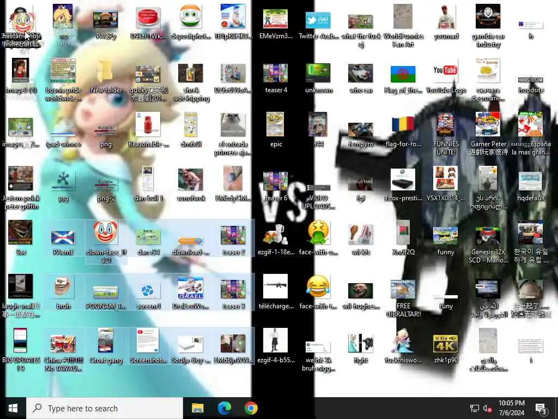Select the dan bull 1 desktop file

(148, 184)
